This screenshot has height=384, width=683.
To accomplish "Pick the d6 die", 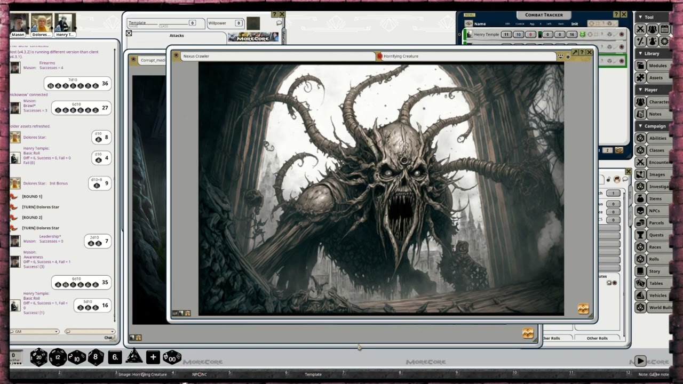I will pyautogui.click(x=115, y=357).
